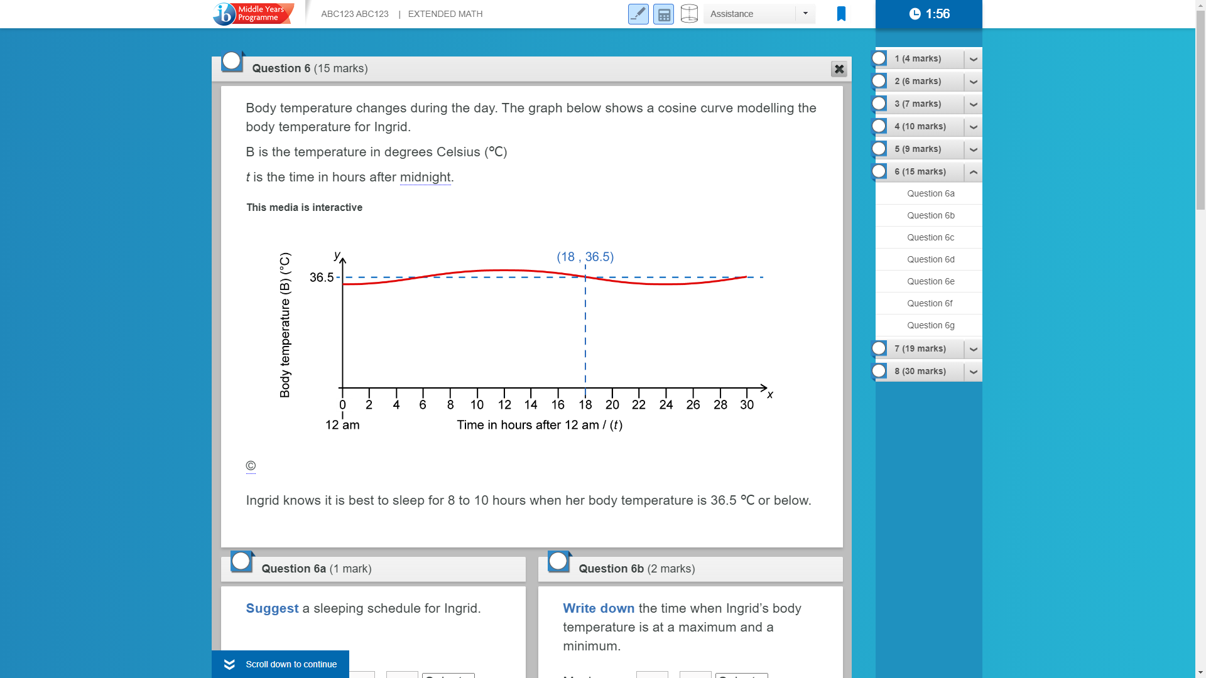This screenshot has height=678, width=1206.
Task: Click the underlined word midnight
Action: (425, 177)
